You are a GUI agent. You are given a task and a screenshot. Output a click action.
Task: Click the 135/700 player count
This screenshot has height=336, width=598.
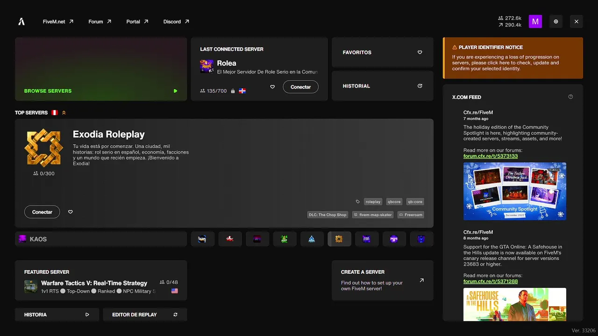(x=214, y=91)
